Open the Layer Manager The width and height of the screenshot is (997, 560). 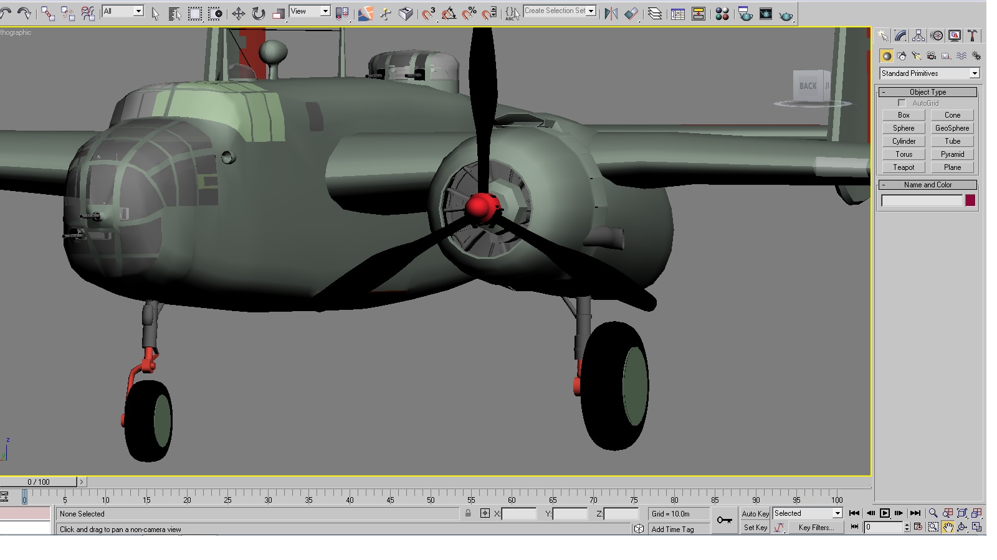(655, 14)
